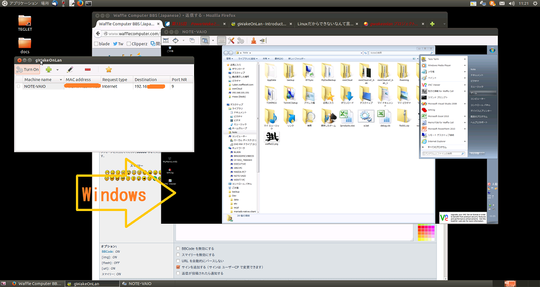Pick the white swatch in BBS color palette
The width and height of the screenshot is (540, 287).
pyautogui.click(x=433, y=240)
